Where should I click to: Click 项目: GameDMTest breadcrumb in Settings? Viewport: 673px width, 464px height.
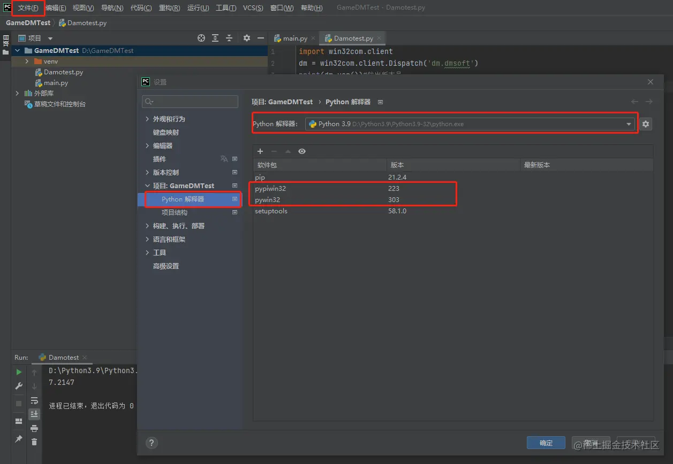pos(282,102)
